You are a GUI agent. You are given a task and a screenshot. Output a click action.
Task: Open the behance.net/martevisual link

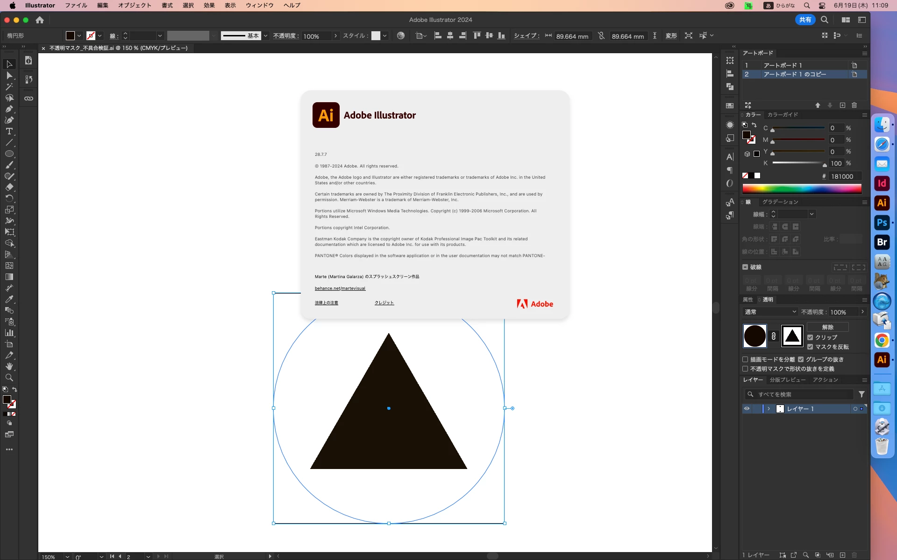(340, 288)
